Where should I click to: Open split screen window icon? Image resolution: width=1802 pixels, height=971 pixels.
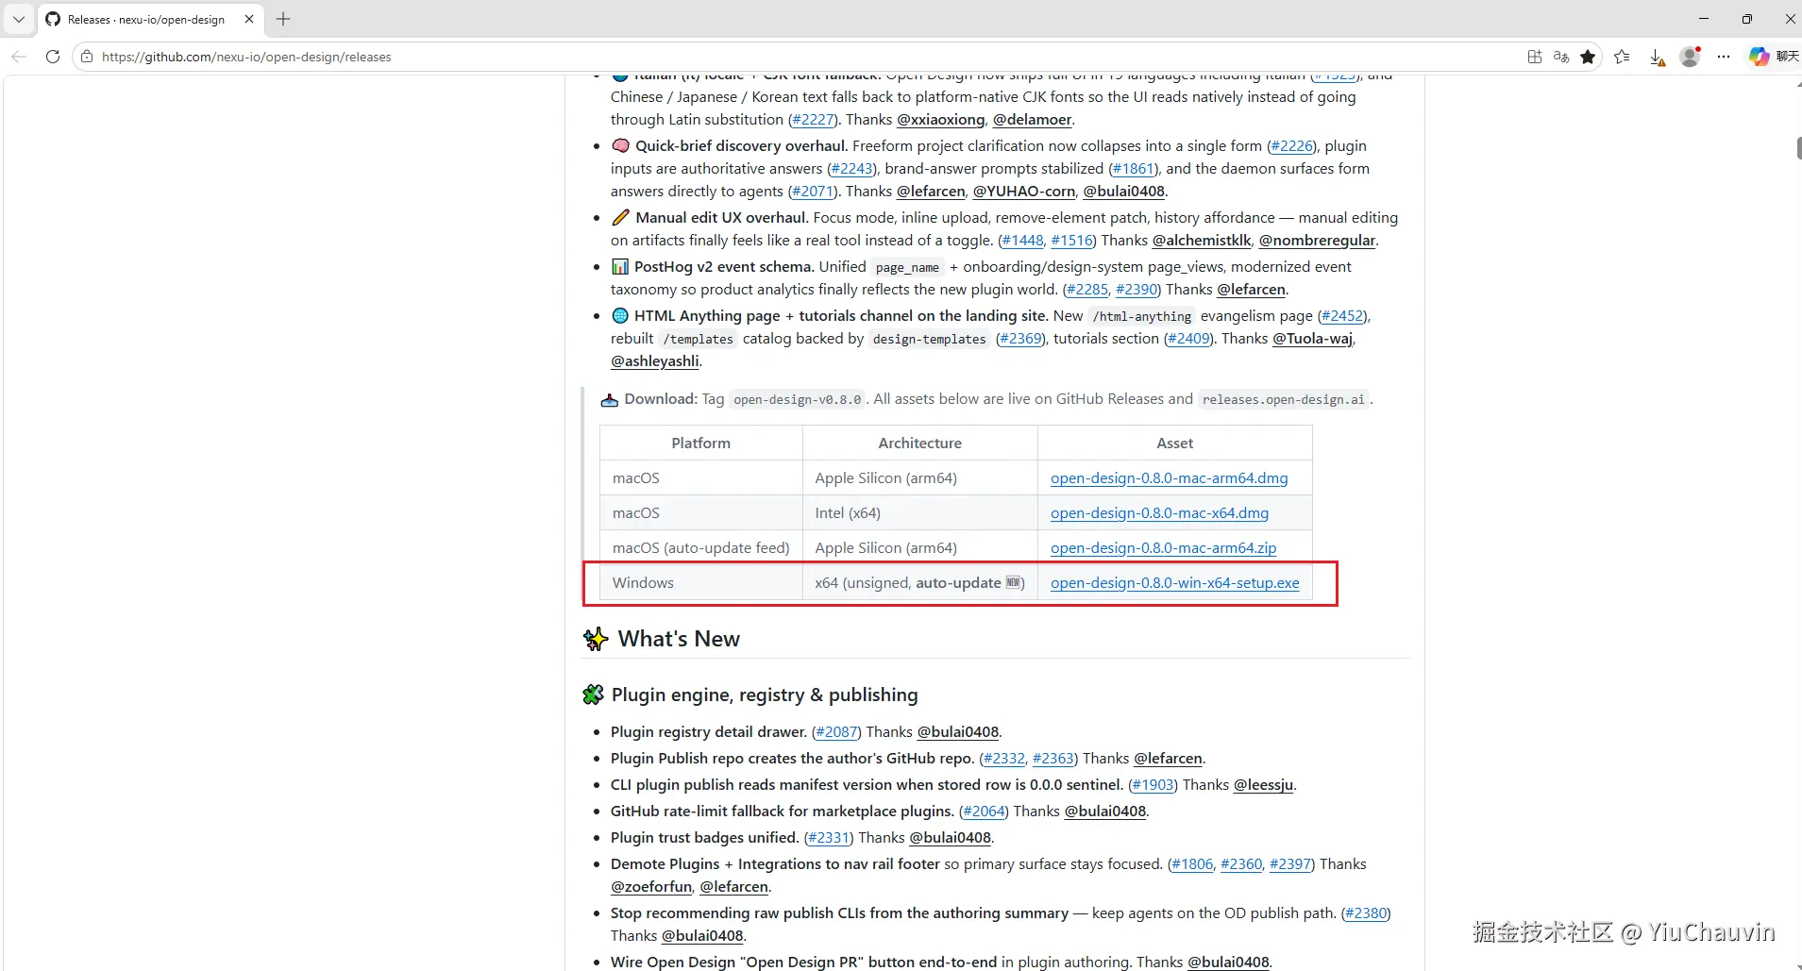pyautogui.click(x=1535, y=57)
